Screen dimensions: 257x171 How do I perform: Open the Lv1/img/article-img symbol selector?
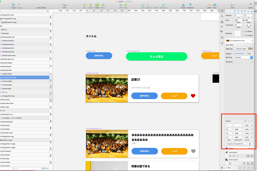(x=239, y=41)
